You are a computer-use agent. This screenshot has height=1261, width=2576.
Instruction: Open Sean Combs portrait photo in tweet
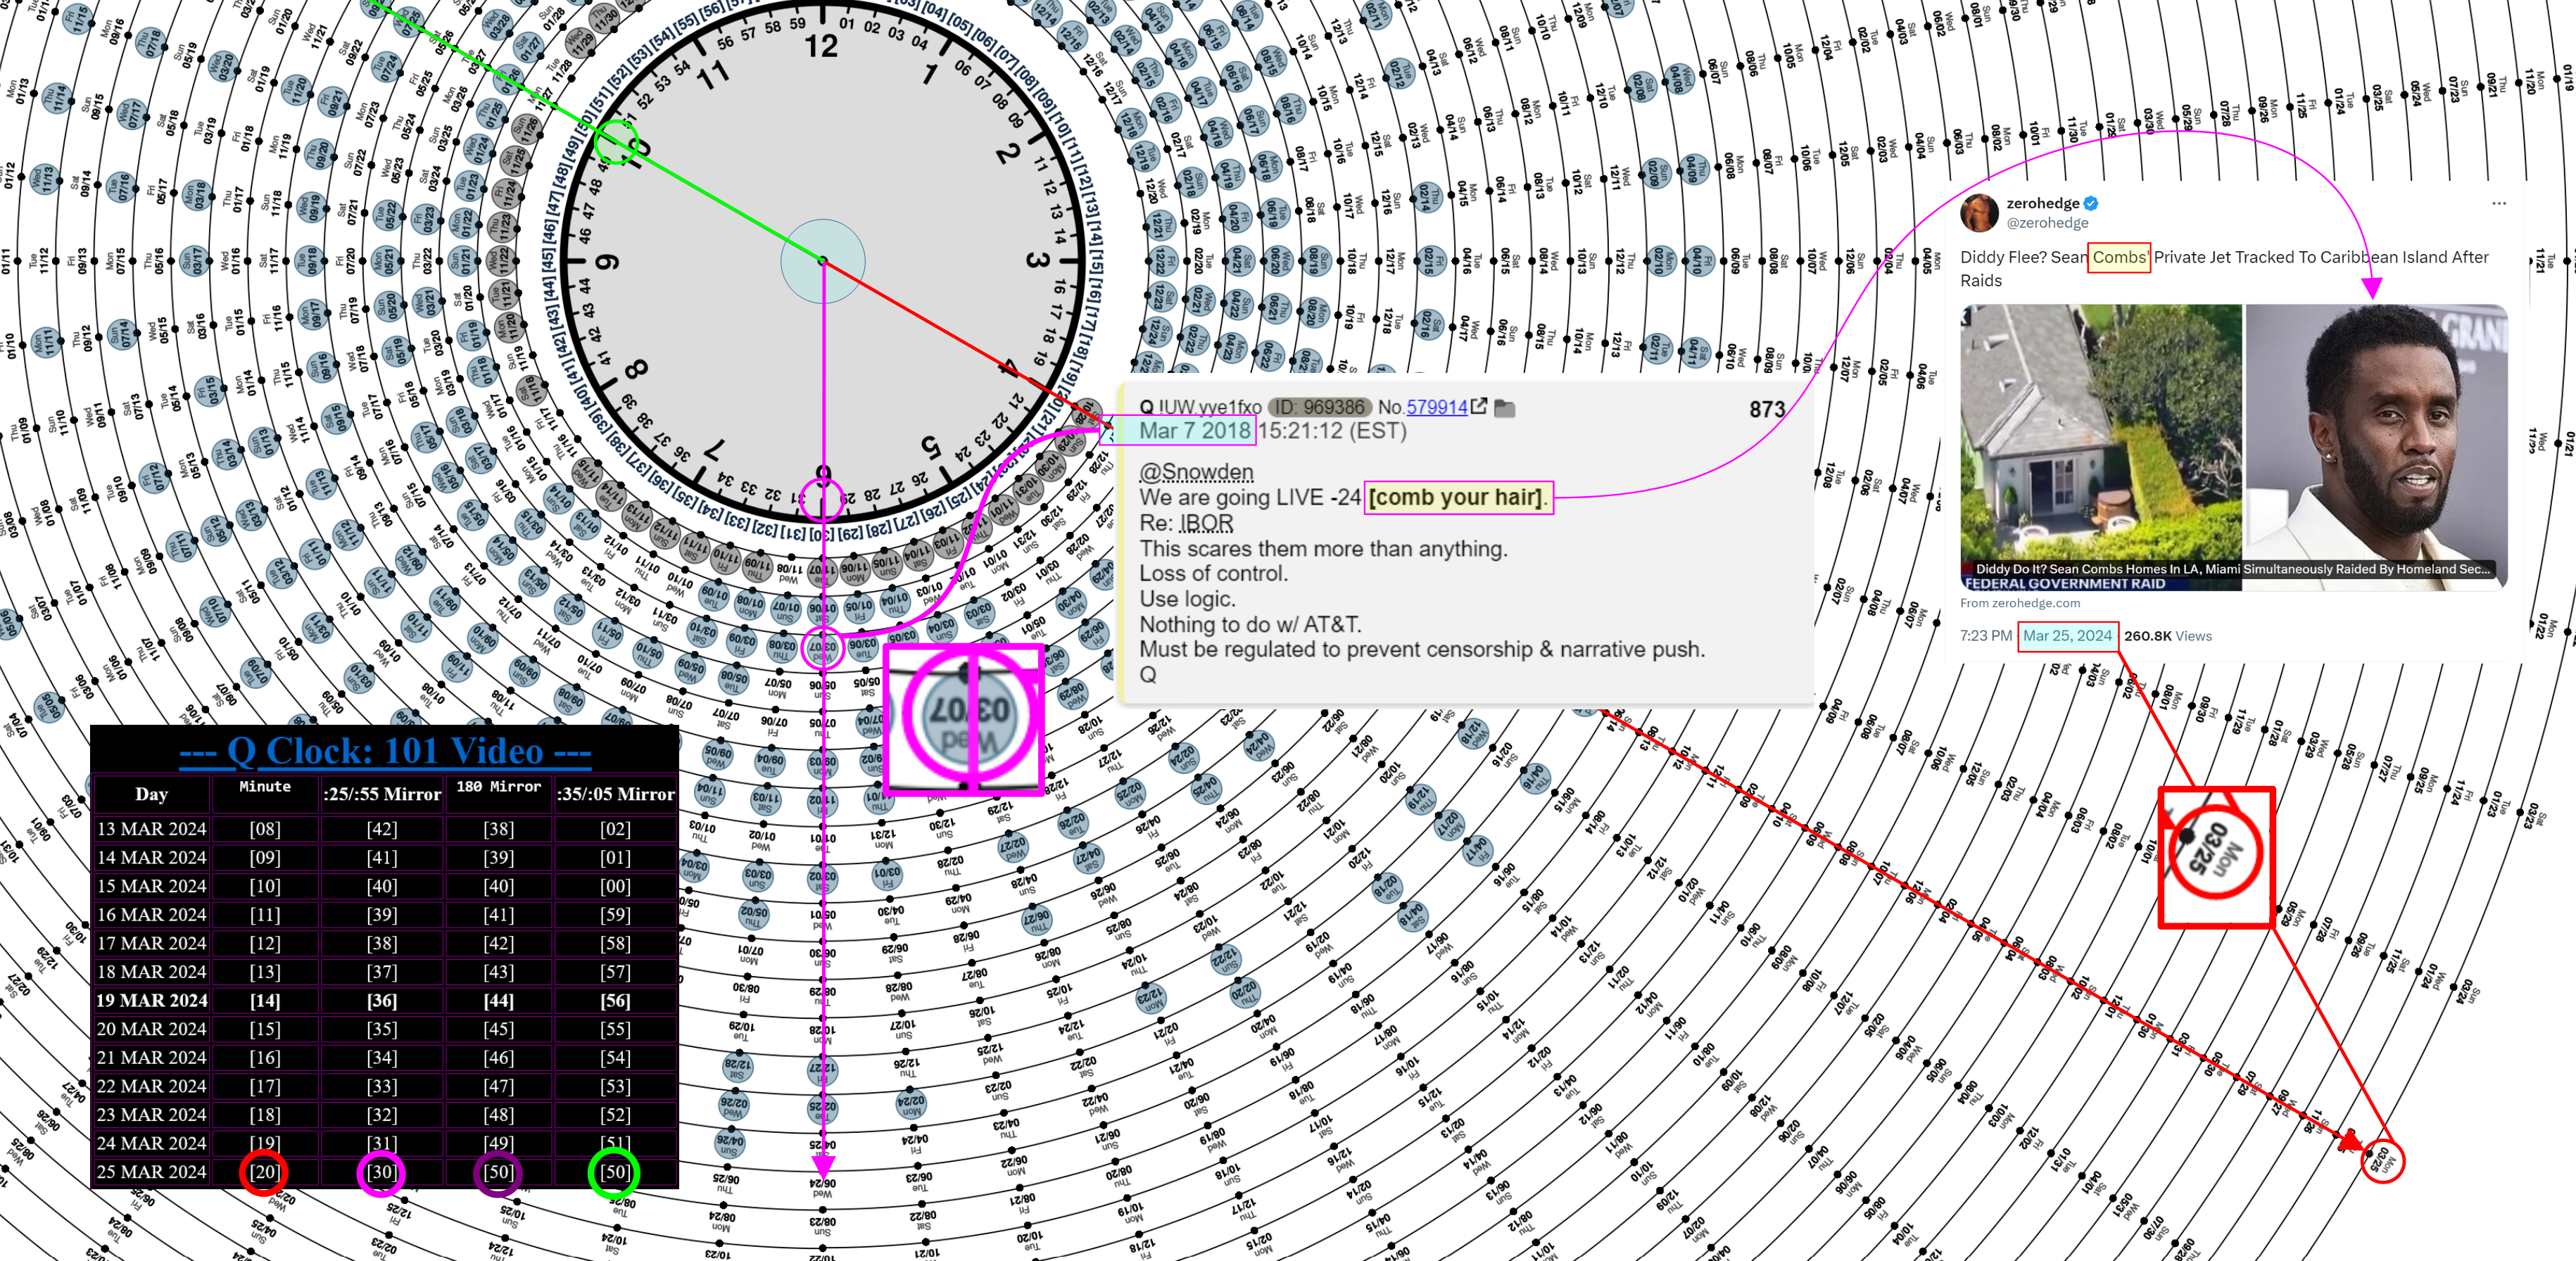[2376, 447]
